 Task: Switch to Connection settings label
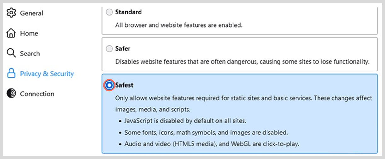[x=37, y=94]
